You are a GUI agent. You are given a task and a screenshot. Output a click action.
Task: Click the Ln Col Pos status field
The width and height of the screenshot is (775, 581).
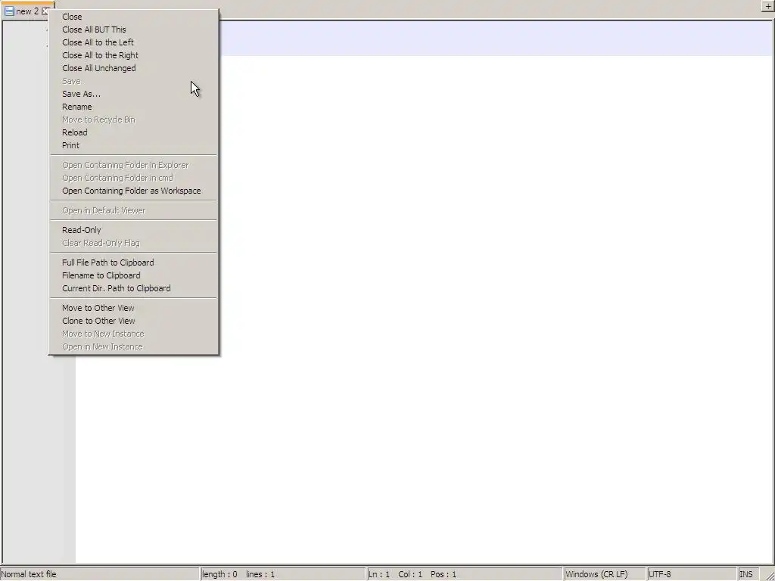465,574
